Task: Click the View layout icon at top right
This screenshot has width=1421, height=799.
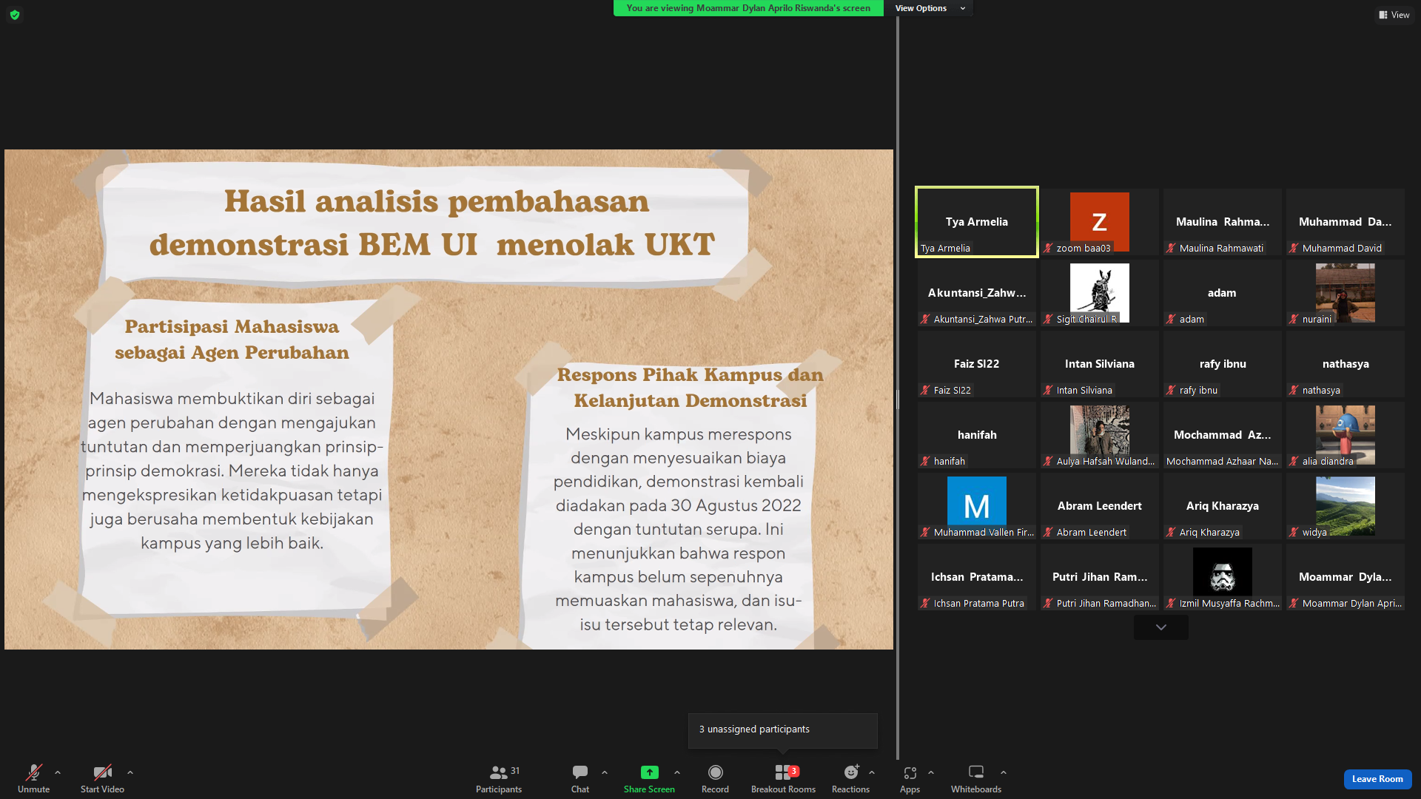Action: [x=1383, y=15]
